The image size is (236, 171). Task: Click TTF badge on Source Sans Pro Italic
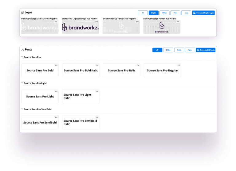pos(138,65)
